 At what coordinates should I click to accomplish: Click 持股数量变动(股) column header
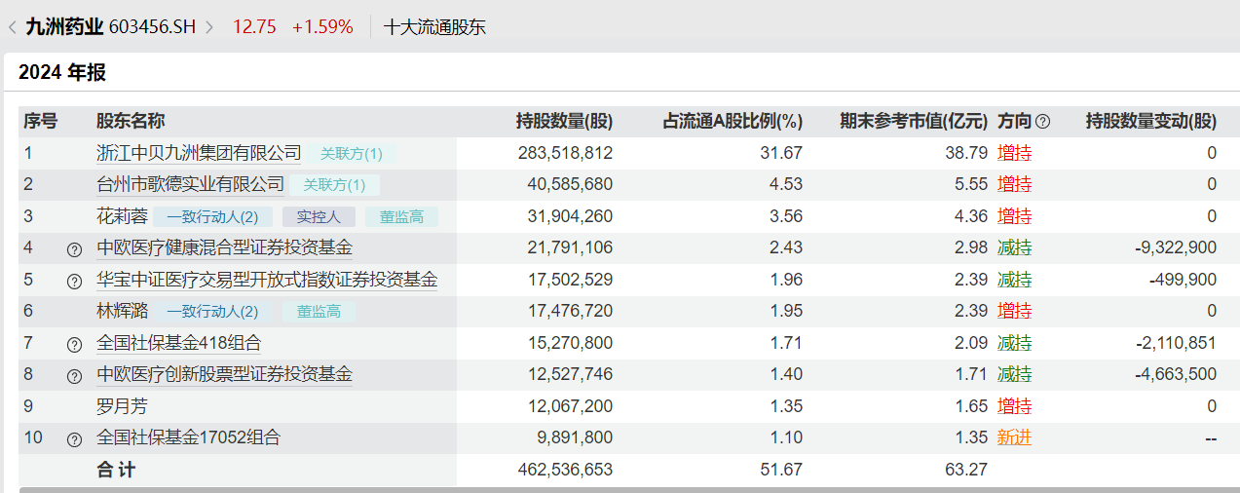click(x=1151, y=121)
